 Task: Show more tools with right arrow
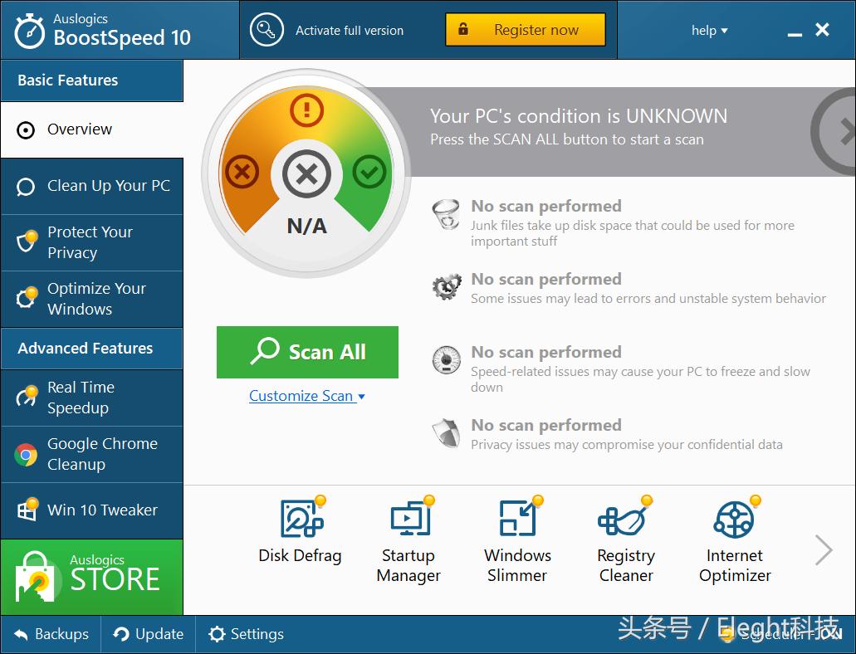823,549
